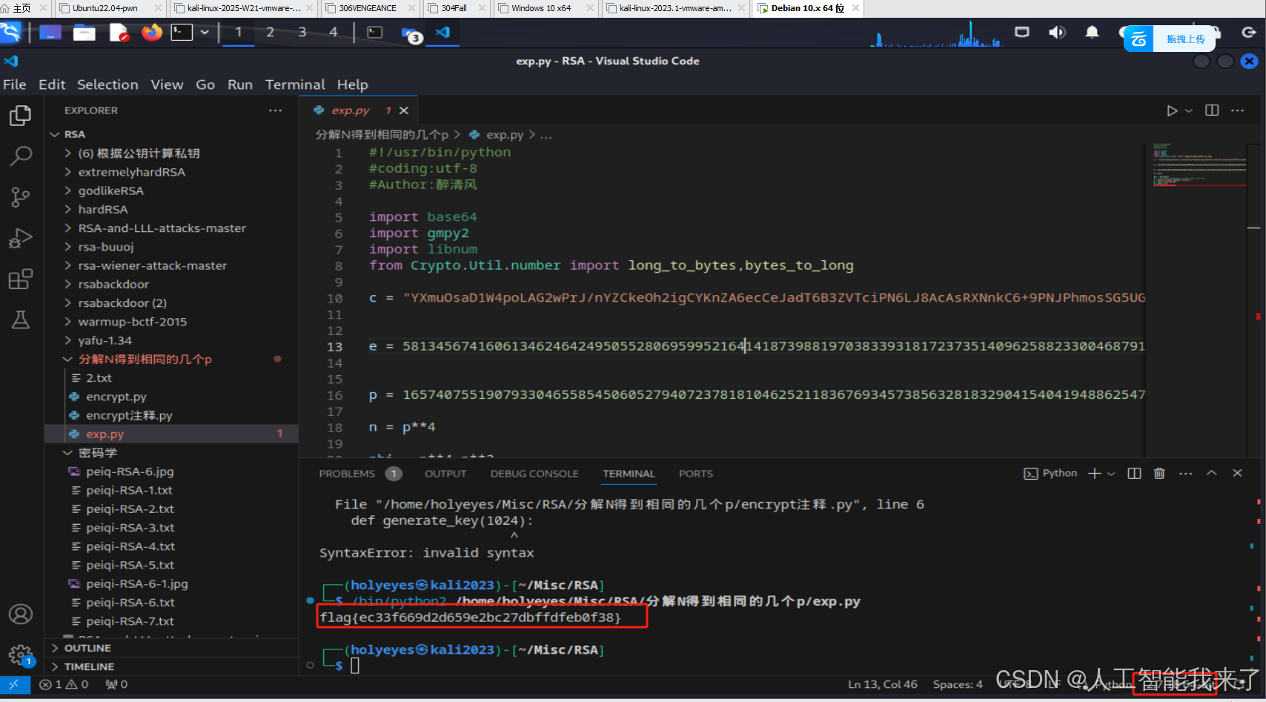Open notifications bell in system tray
This screenshot has width=1266, height=702.
1092,32
